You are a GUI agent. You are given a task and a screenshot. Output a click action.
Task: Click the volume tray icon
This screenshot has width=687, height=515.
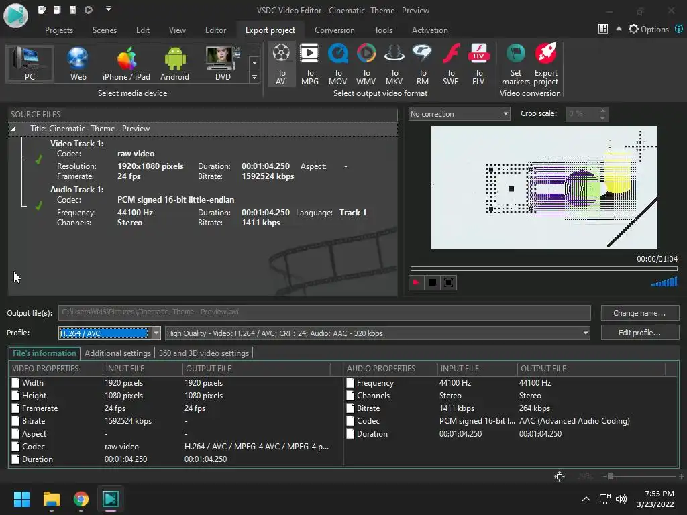pyautogui.click(x=621, y=499)
